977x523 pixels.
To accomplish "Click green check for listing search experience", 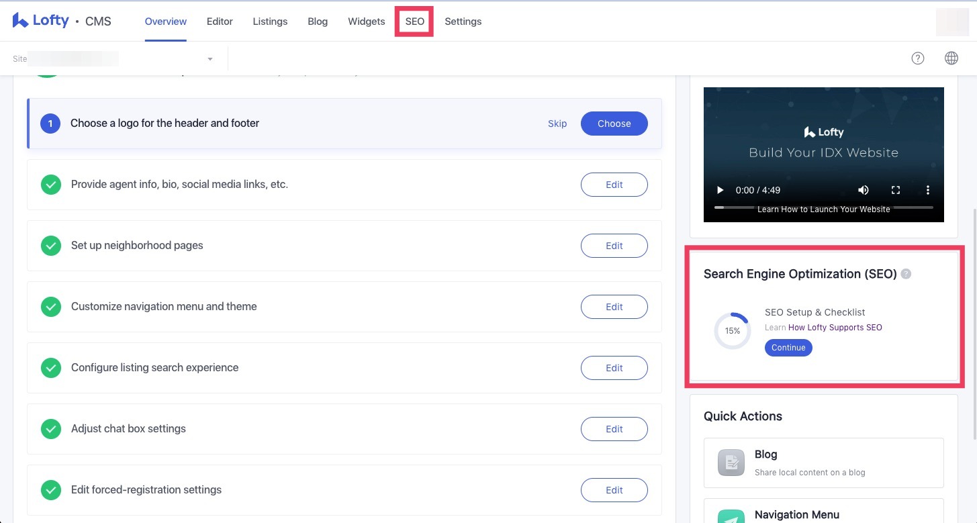I will pyautogui.click(x=51, y=368).
